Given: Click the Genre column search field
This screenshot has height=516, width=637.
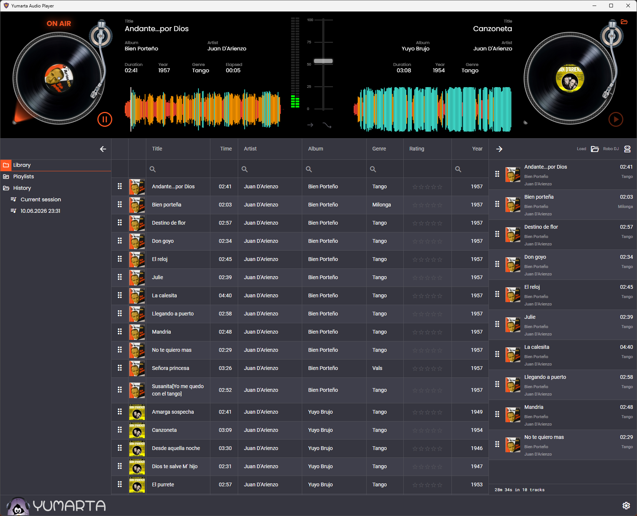Looking at the screenshot, I should coord(385,169).
